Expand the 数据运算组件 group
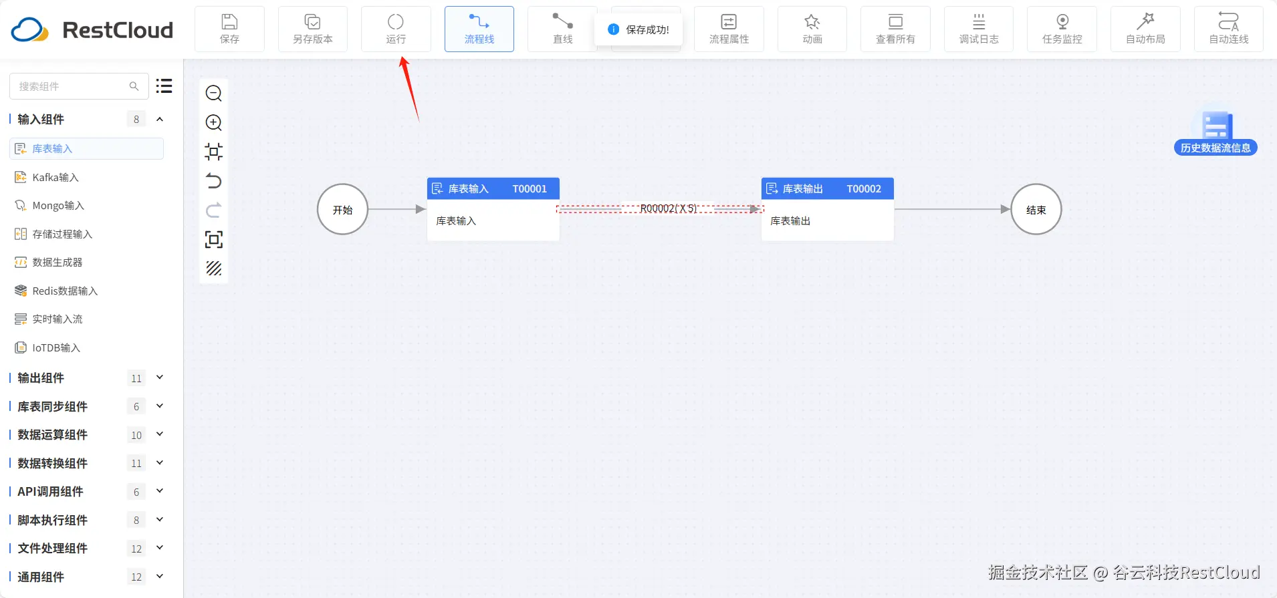The image size is (1277, 598). coord(160,434)
